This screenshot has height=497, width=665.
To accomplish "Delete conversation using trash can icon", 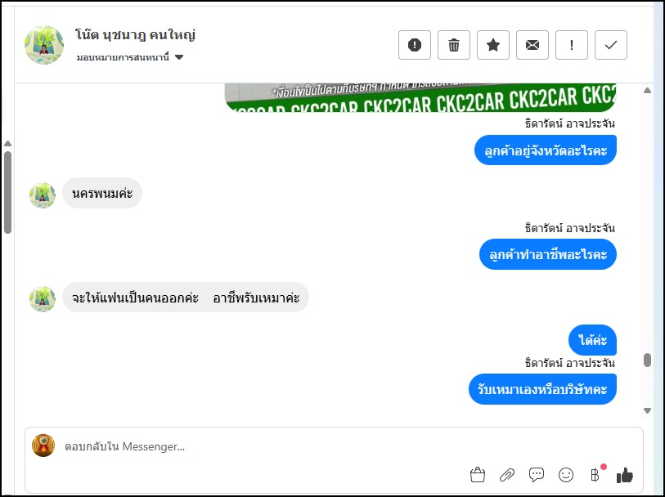I will tap(454, 45).
